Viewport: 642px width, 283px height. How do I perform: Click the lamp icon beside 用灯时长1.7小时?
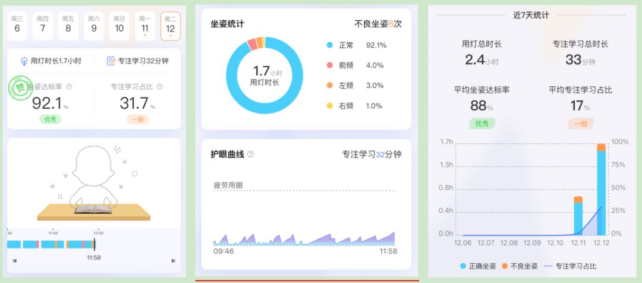point(24,61)
